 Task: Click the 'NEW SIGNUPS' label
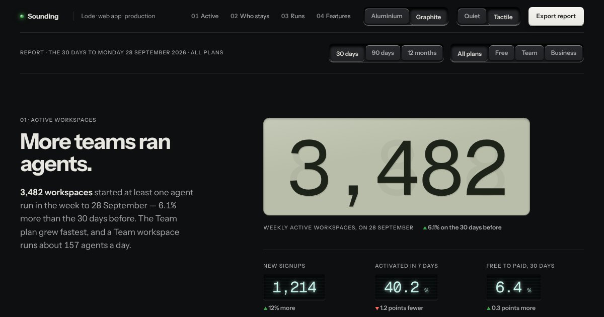[284, 266]
